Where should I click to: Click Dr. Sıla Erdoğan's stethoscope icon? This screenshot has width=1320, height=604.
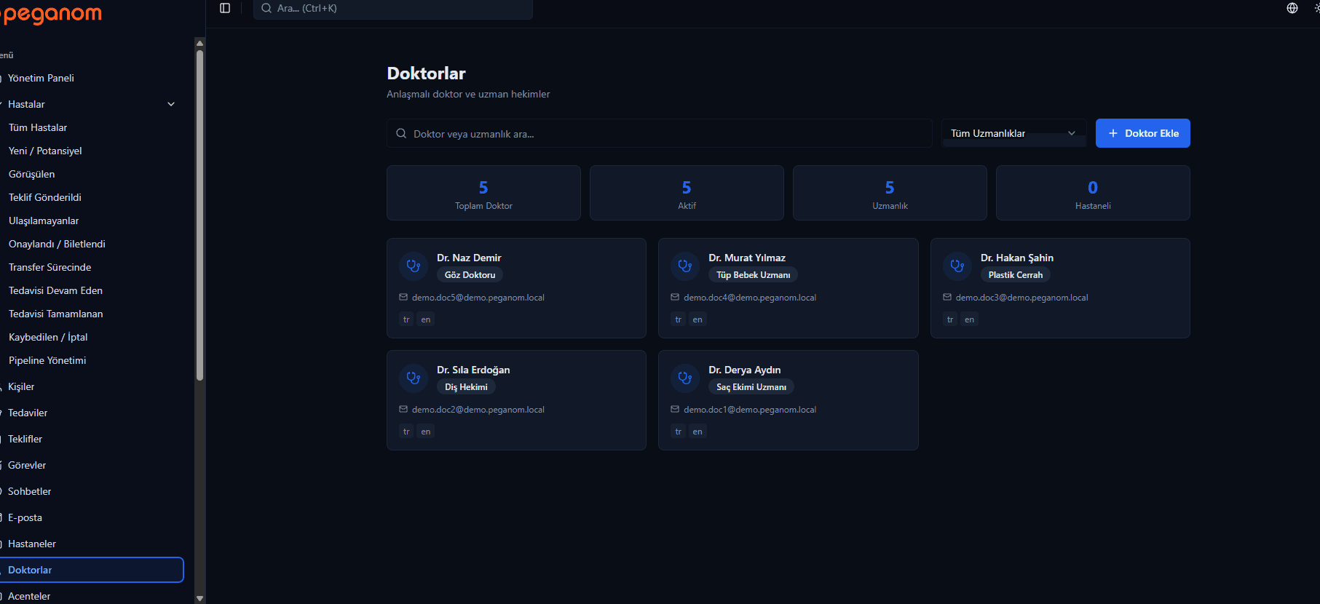coord(414,378)
